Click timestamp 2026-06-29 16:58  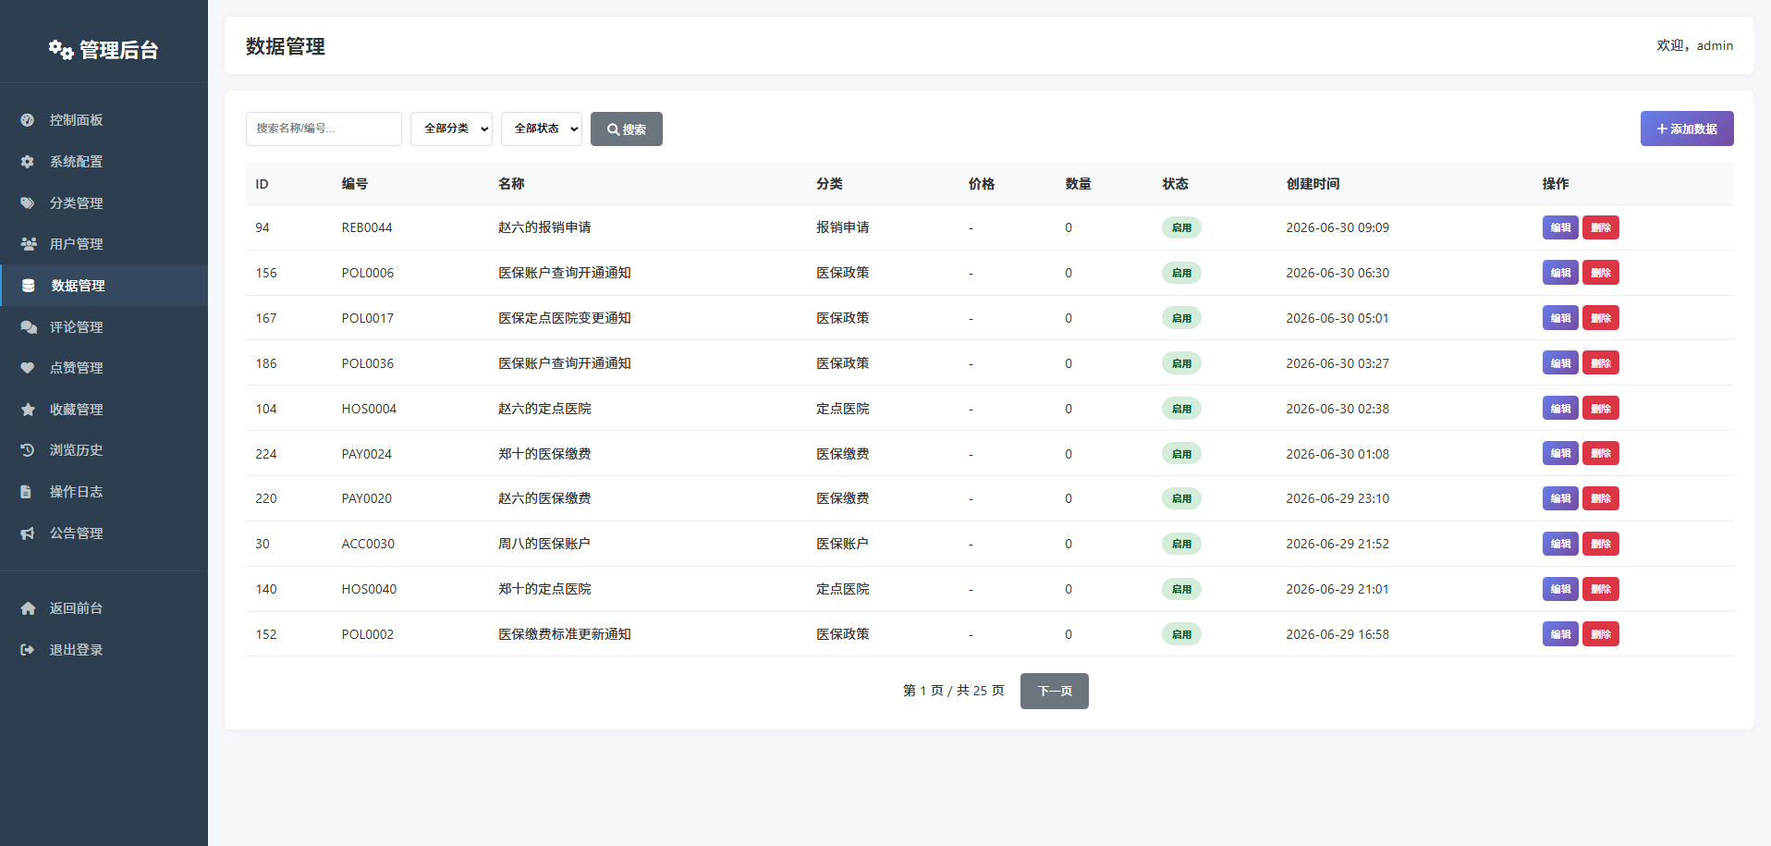1337,634
